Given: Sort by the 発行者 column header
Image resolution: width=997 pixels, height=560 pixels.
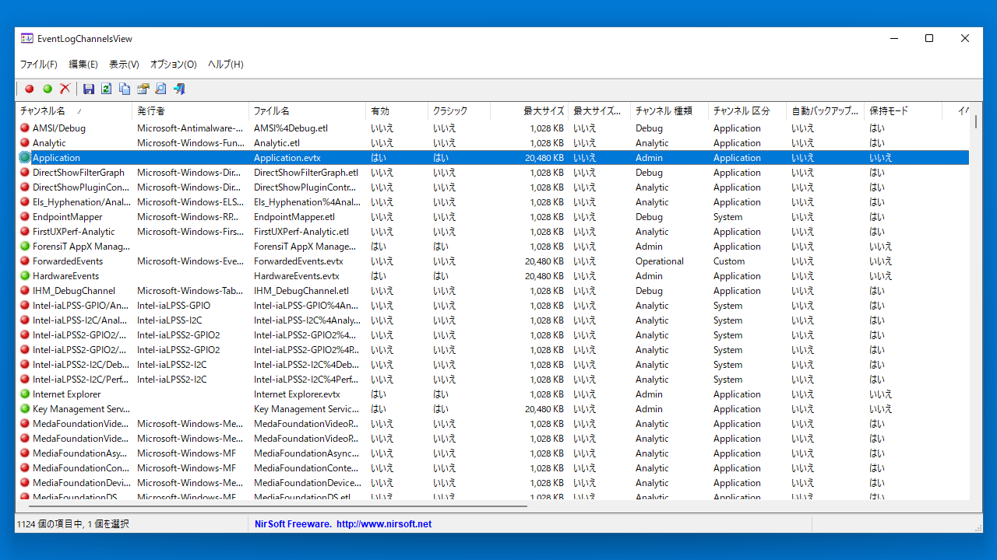Looking at the screenshot, I should pyautogui.click(x=190, y=111).
